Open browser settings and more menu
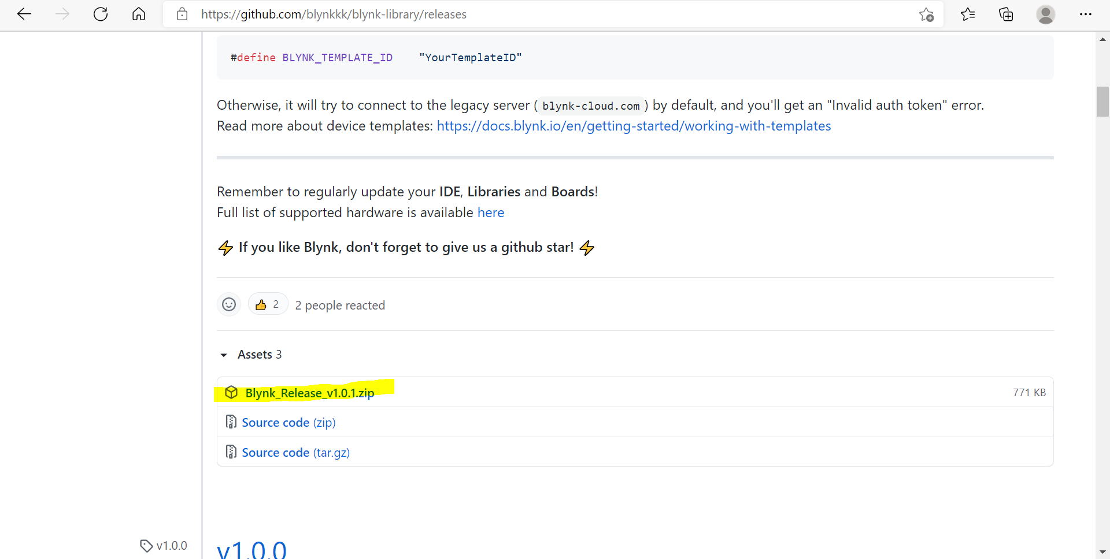This screenshot has width=1110, height=559. 1085,14
